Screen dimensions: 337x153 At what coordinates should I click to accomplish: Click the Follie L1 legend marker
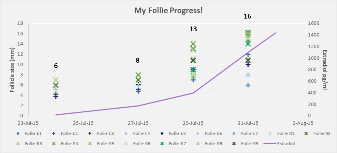(x=18, y=134)
